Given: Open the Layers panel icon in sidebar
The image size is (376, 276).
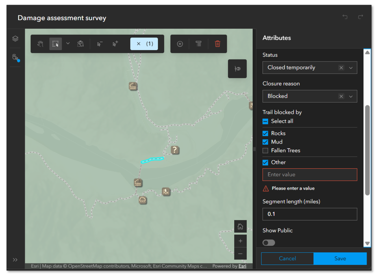Looking at the screenshot, I should pyautogui.click(x=15, y=38).
